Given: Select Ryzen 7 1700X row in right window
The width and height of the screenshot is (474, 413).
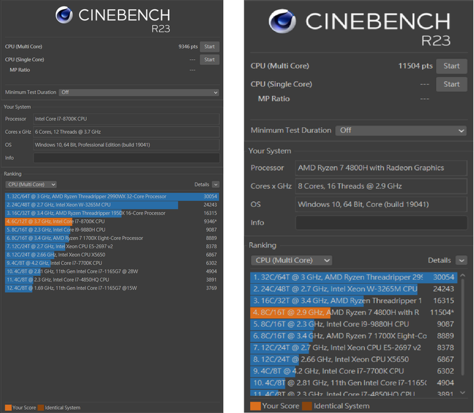Looking at the screenshot, I should point(354,336).
